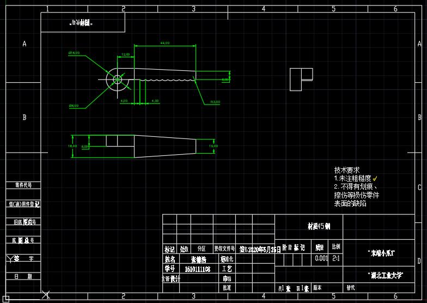Select the 姓名 label cell

point(170,259)
